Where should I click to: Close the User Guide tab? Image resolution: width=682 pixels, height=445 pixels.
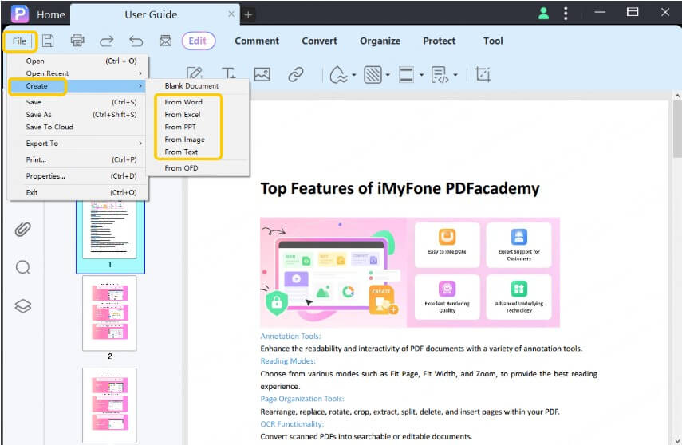[x=231, y=14]
